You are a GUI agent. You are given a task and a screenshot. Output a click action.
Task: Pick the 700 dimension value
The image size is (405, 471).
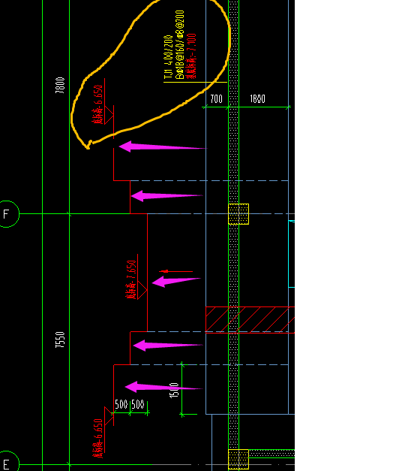click(216, 99)
